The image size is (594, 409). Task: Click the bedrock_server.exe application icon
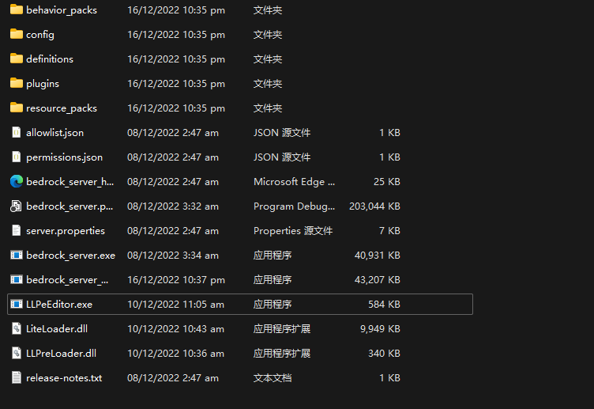pos(17,255)
